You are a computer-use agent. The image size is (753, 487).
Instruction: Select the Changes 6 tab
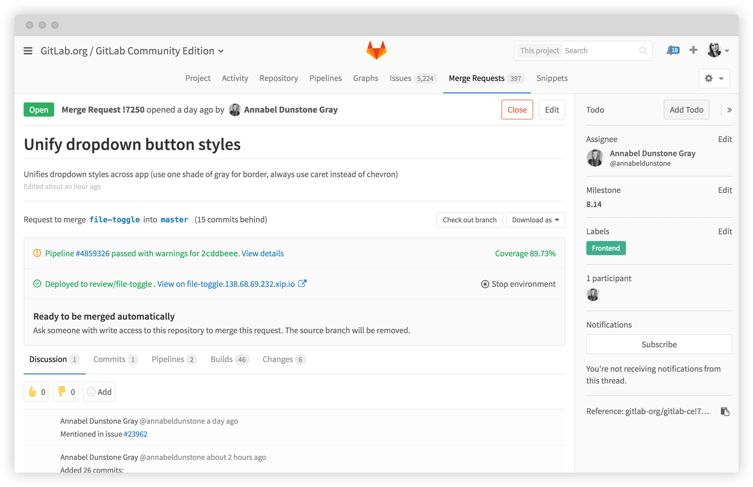point(284,359)
